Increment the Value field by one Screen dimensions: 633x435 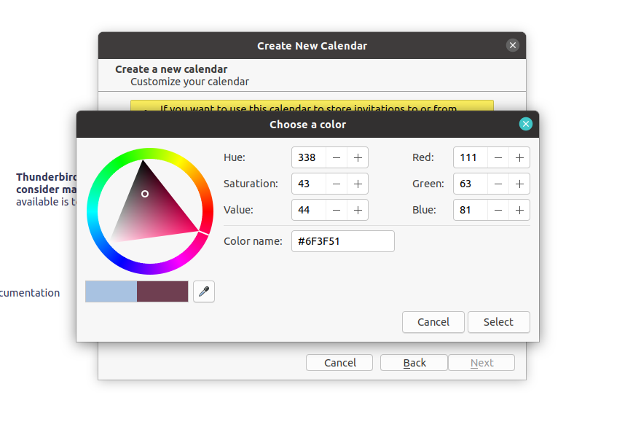(x=358, y=210)
